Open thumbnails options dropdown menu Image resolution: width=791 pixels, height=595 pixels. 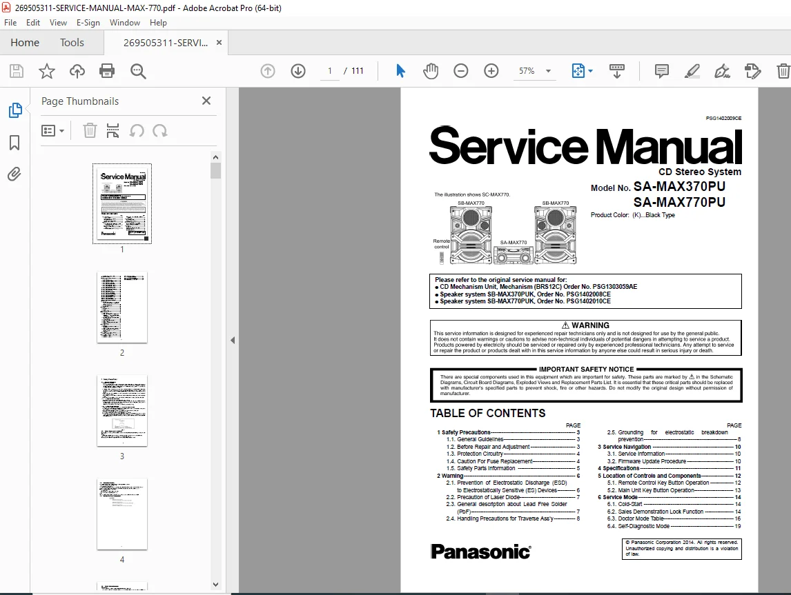click(x=52, y=131)
